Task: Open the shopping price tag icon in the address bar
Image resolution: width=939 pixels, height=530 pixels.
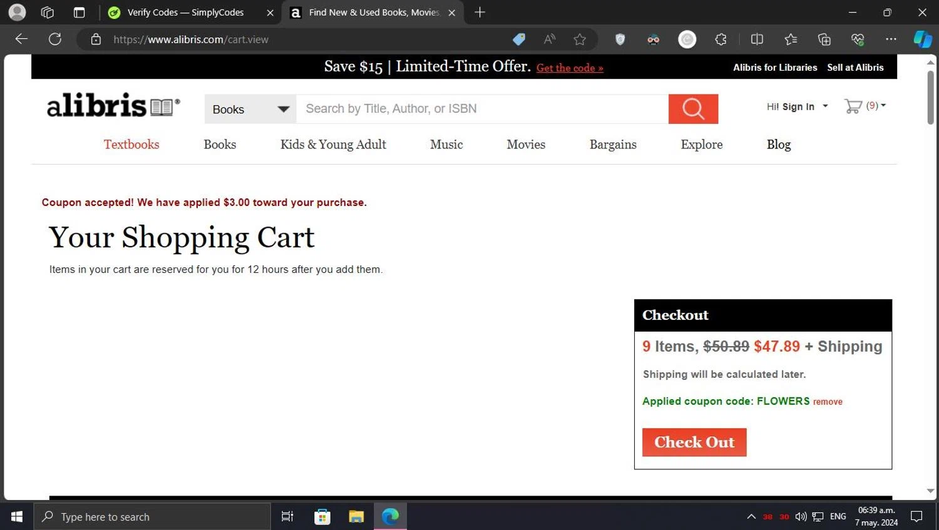Action: [519, 39]
